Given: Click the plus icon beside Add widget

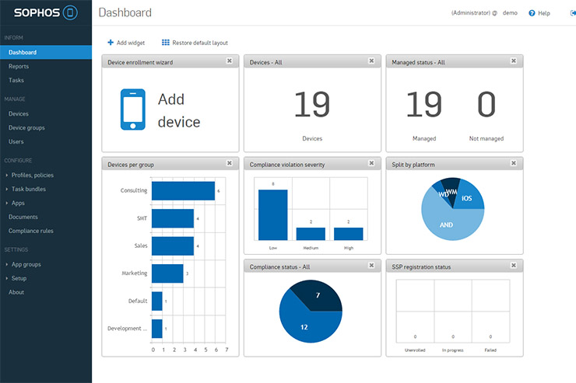Looking at the screenshot, I should tap(111, 43).
